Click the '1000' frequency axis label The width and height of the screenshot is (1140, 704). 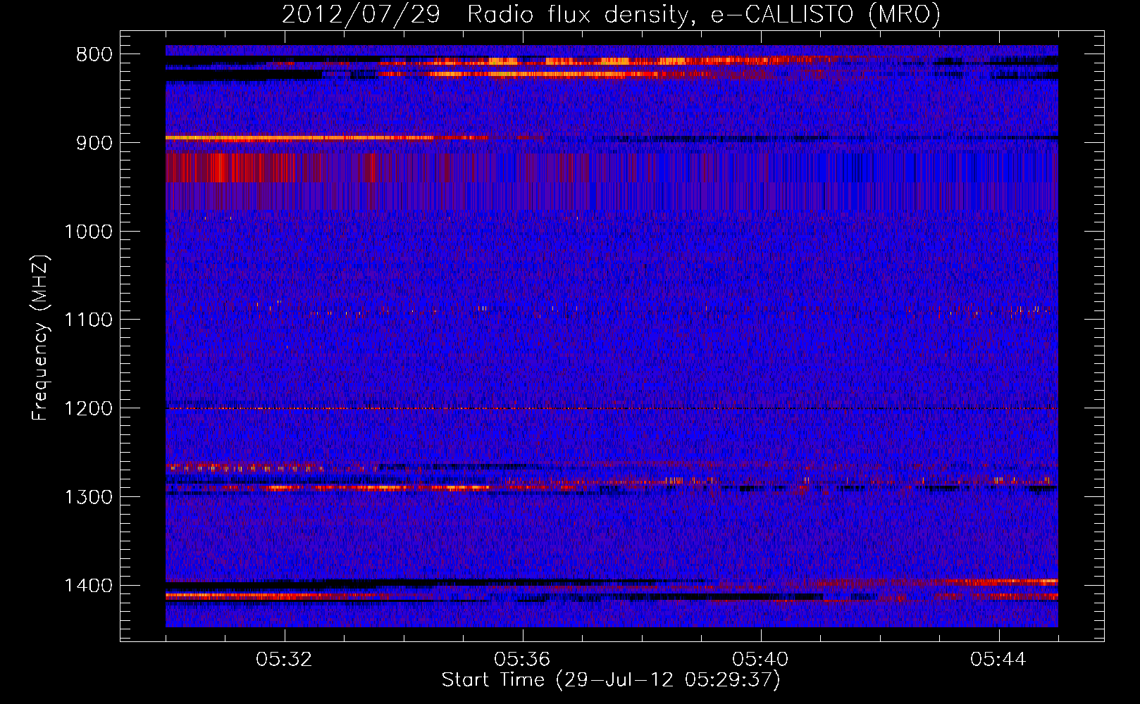pyautogui.click(x=88, y=232)
